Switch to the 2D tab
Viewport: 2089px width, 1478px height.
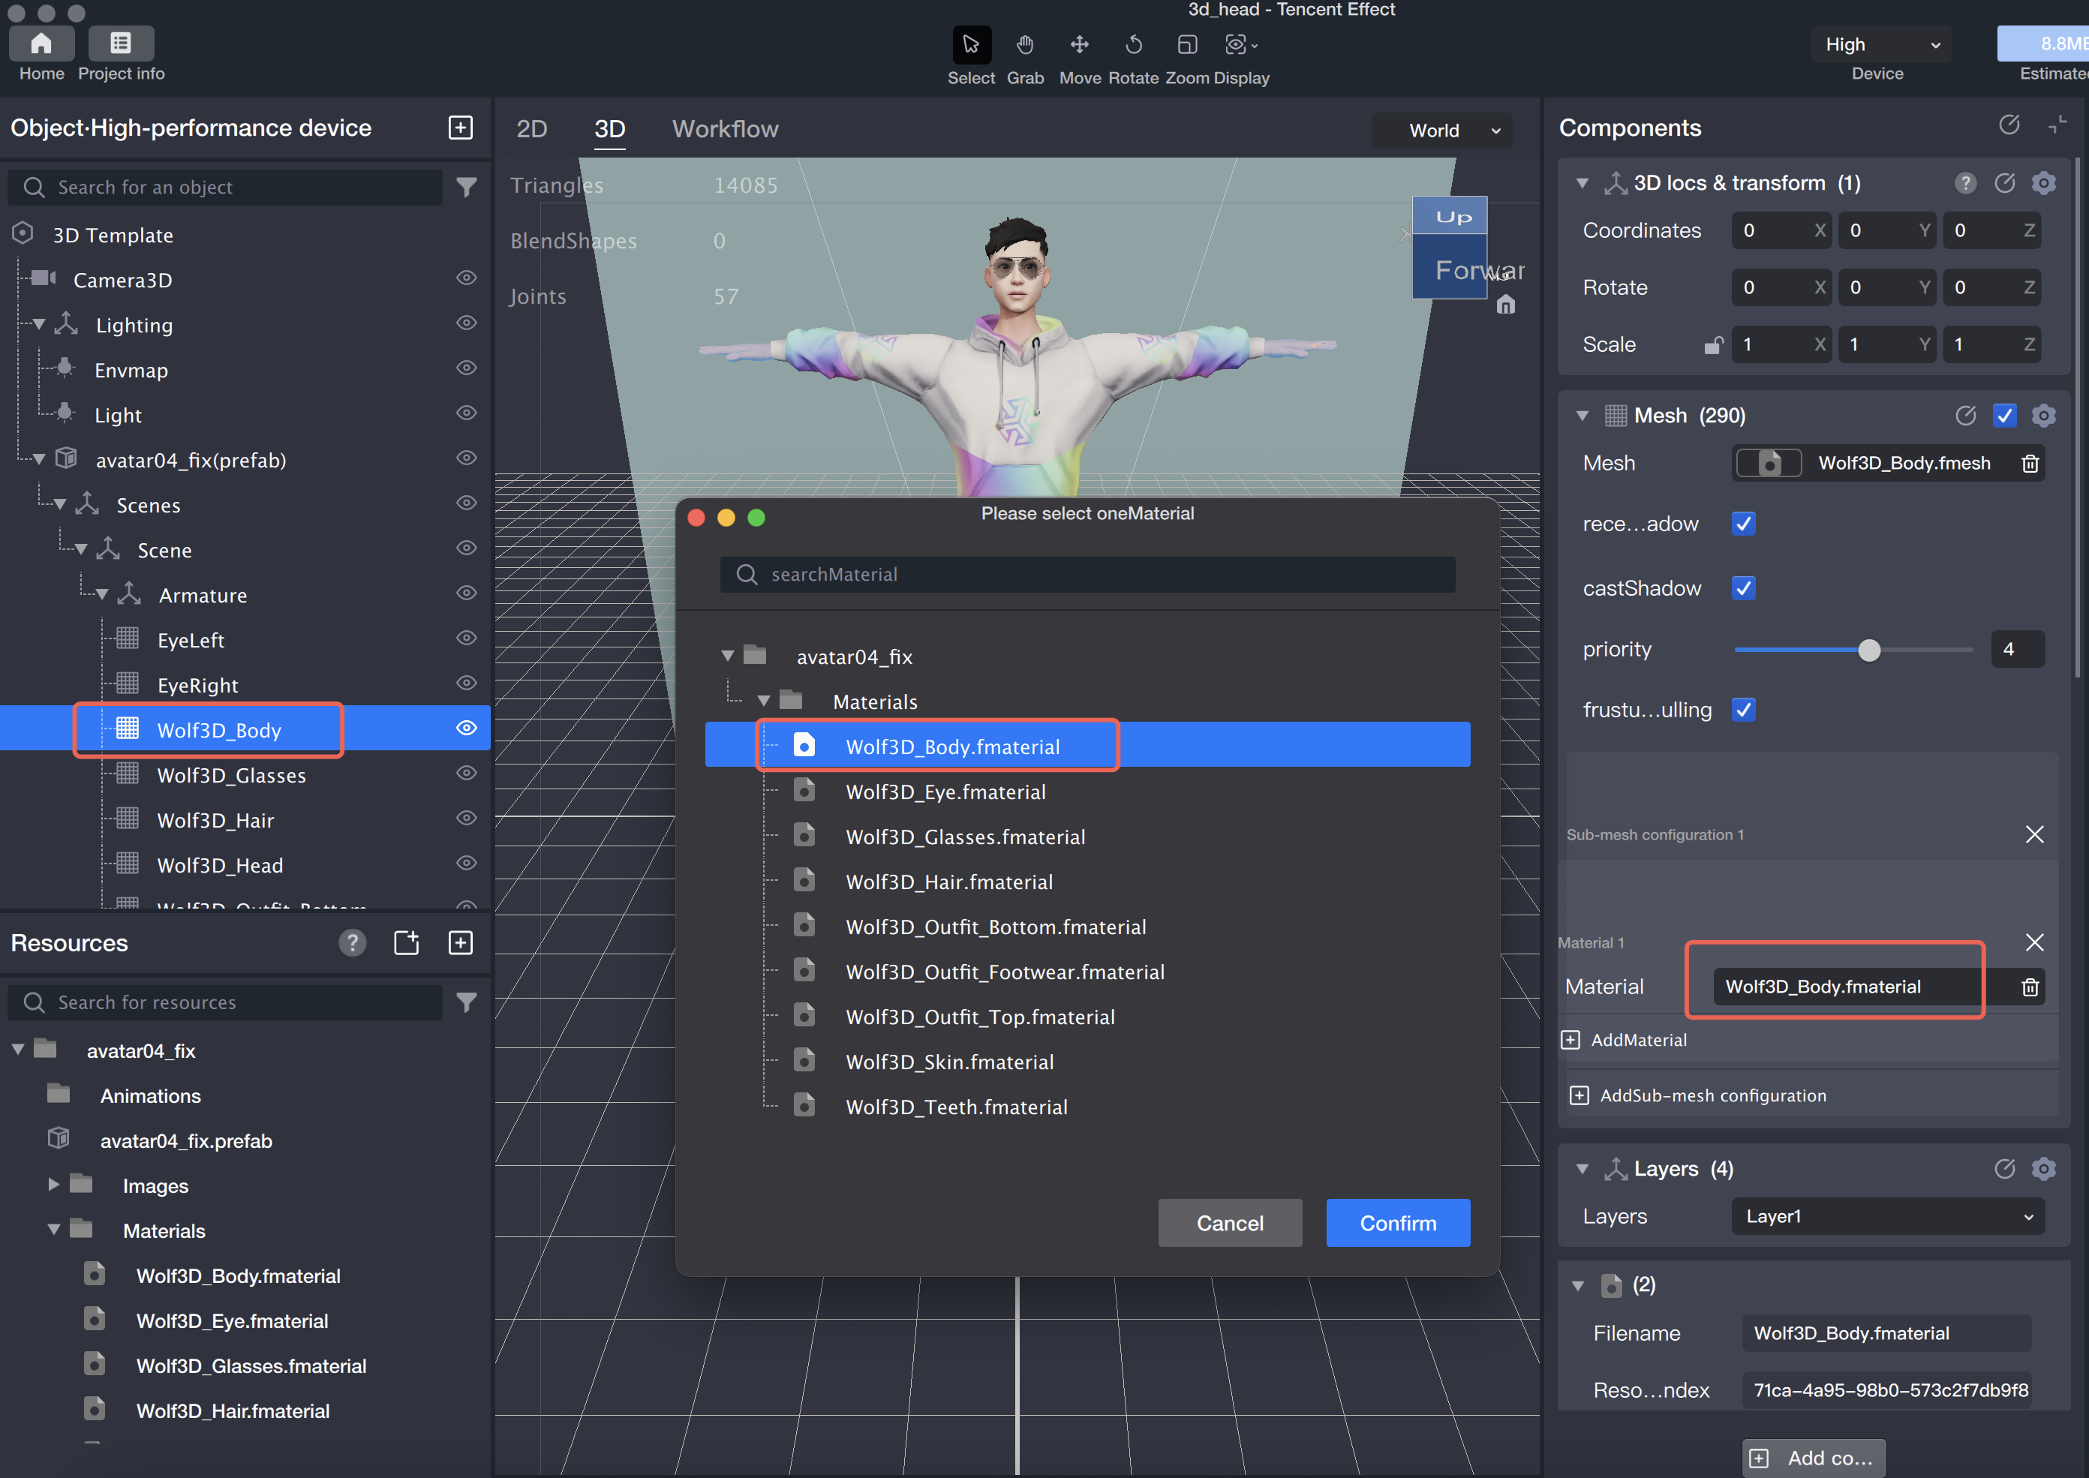coord(531,129)
